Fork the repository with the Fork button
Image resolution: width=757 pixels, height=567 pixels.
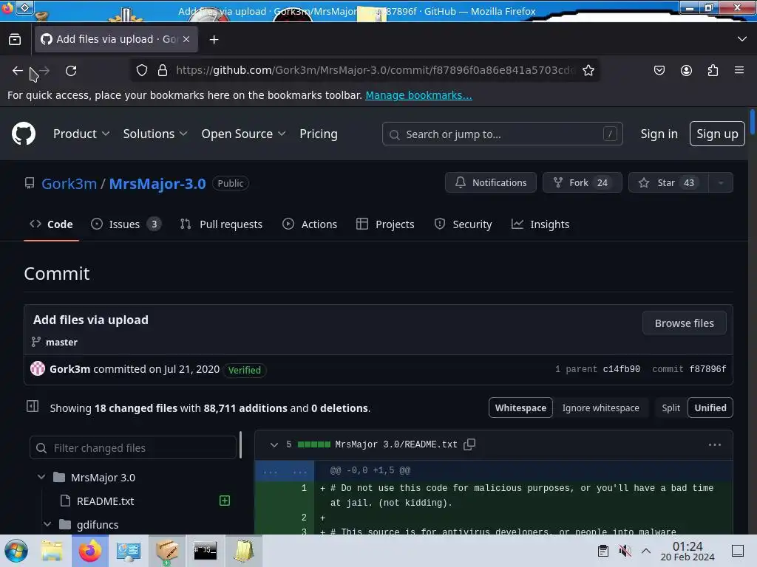(583, 183)
